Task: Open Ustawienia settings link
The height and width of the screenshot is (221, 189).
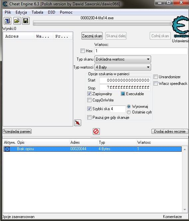Action: pyautogui.click(x=180, y=41)
